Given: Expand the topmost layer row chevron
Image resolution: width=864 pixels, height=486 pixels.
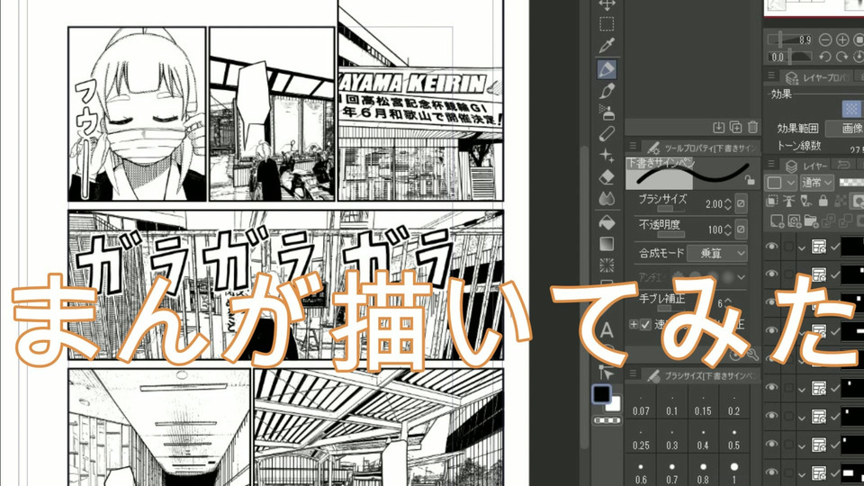Looking at the screenshot, I should click(x=802, y=247).
